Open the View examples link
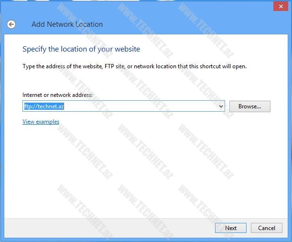The width and height of the screenshot is (292, 242). 41,122
